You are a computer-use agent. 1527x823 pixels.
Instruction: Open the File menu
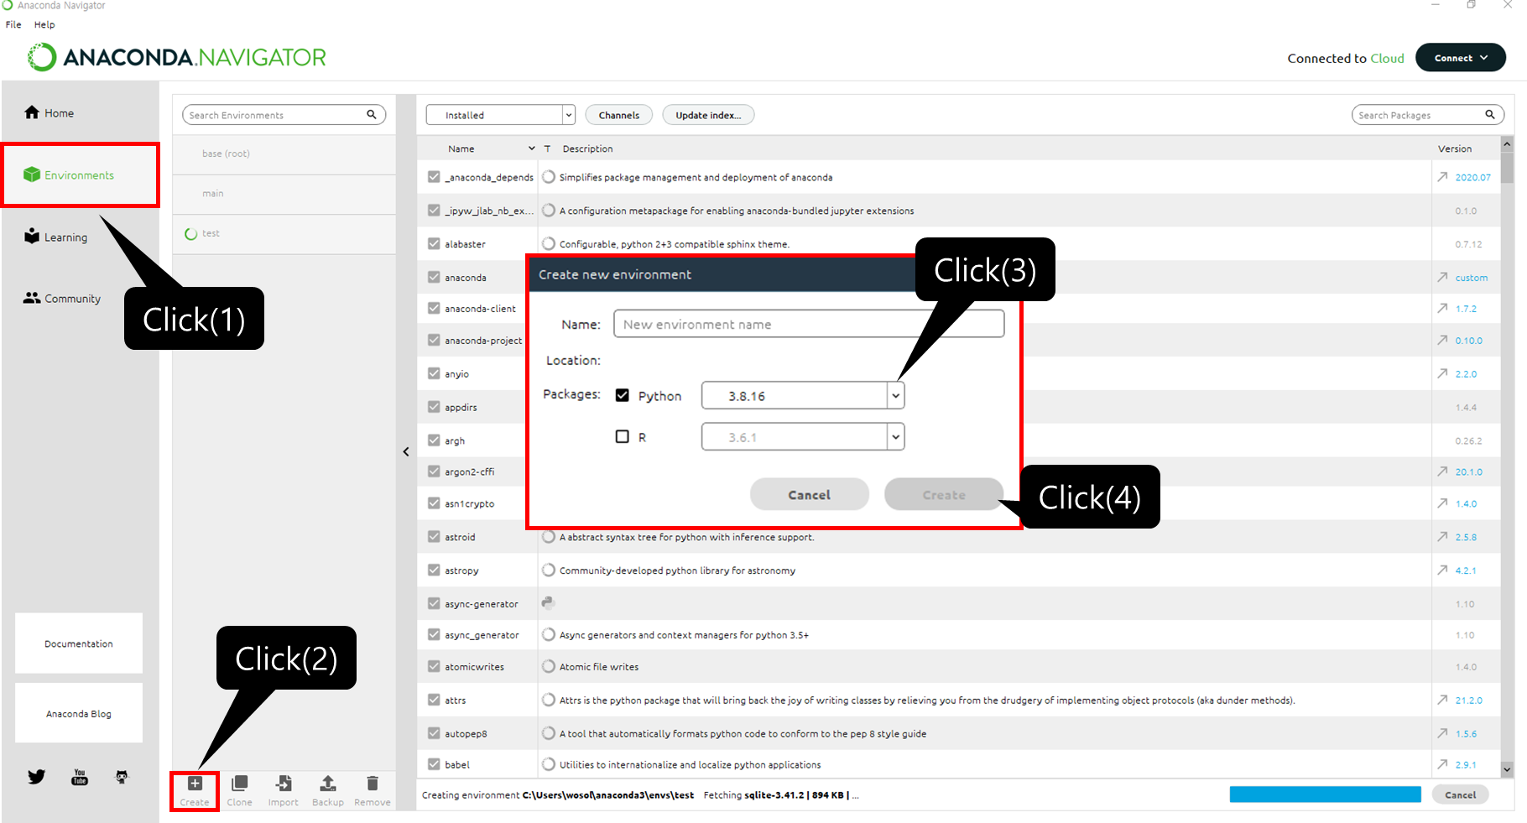pos(13,24)
